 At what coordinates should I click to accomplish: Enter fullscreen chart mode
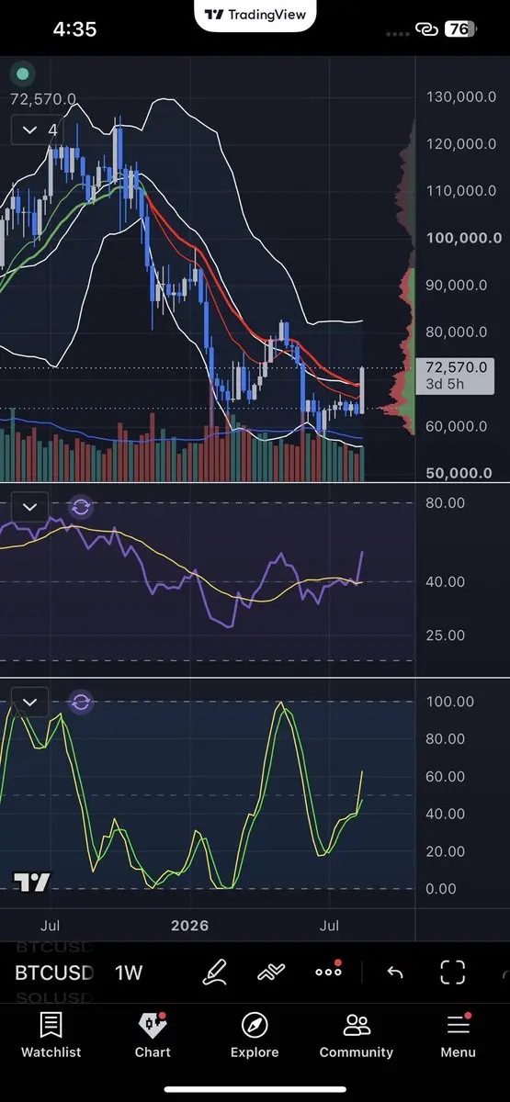[x=453, y=973]
